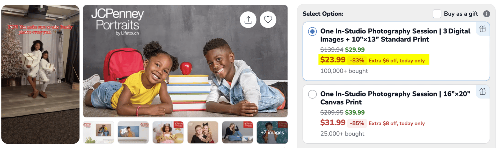The width and height of the screenshot is (497, 148).
Task: Tap the heart favorite icon
Action: coord(268,20)
